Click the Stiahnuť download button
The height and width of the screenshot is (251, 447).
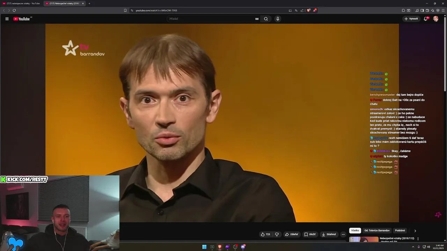point(329,234)
